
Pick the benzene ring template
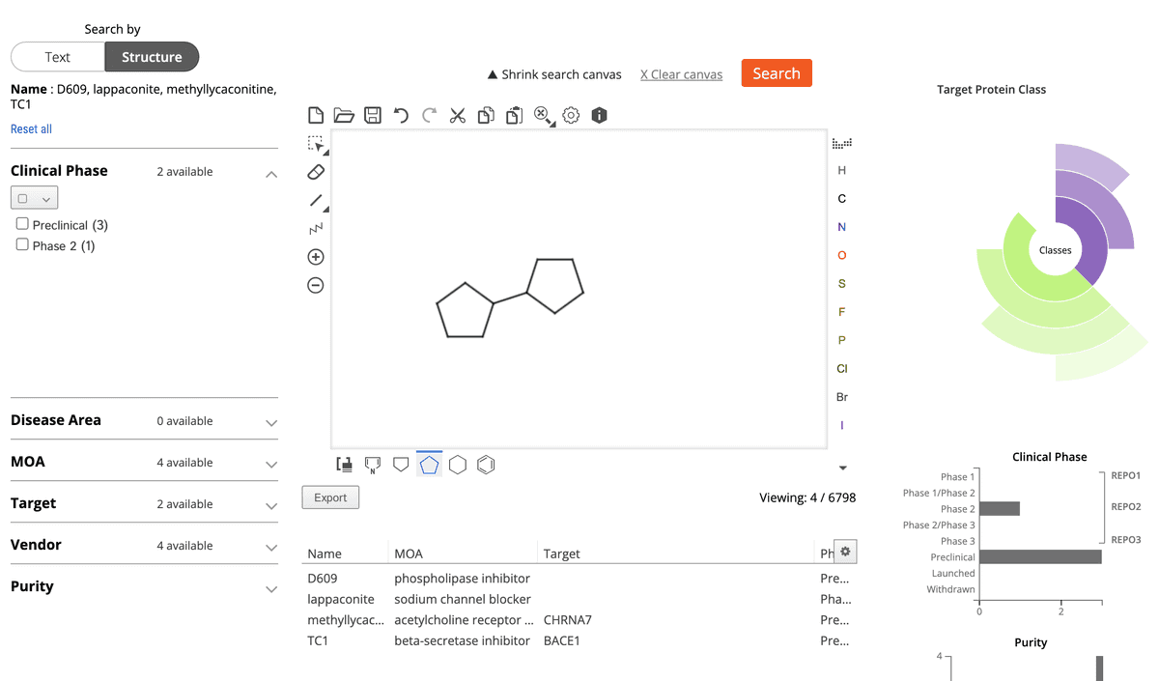coord(487,465)
